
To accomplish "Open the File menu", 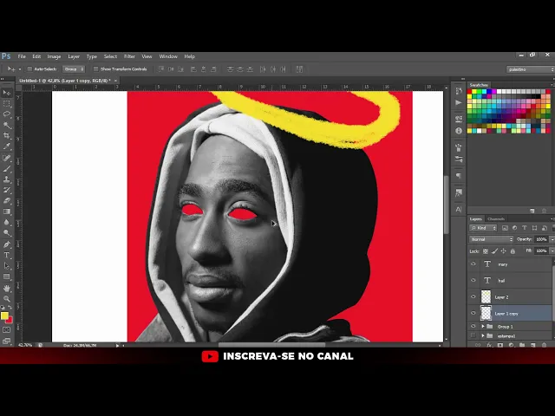I will [22, 56].
